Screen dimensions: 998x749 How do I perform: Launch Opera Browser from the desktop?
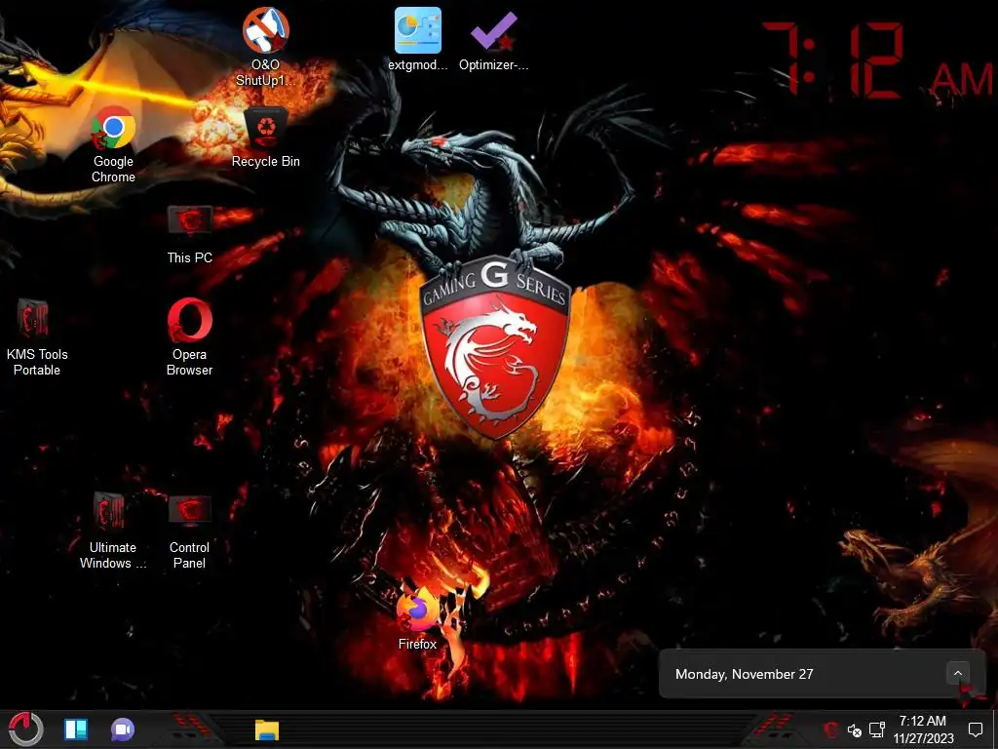(190, 337)
